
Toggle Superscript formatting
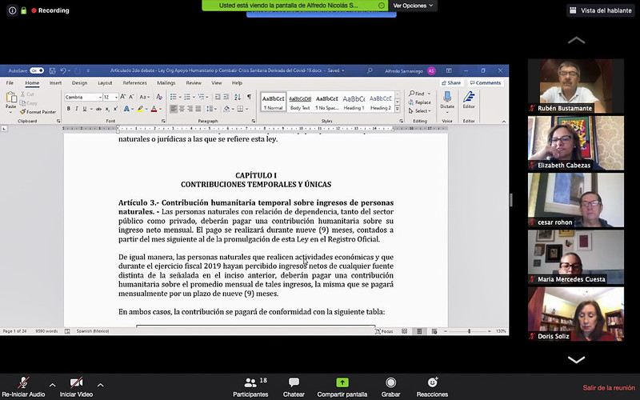(x=115, y=109)
